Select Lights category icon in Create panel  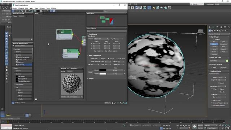[215, 31]
